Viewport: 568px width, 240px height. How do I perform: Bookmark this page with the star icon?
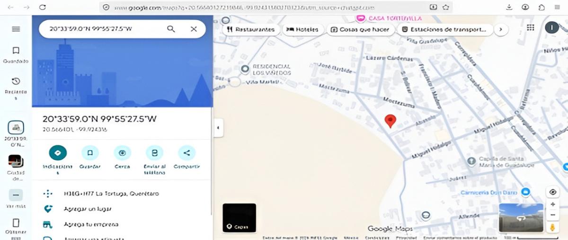coord(445,7)
